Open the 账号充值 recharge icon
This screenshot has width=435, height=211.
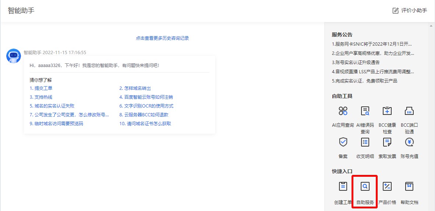[x=409, y=142]
